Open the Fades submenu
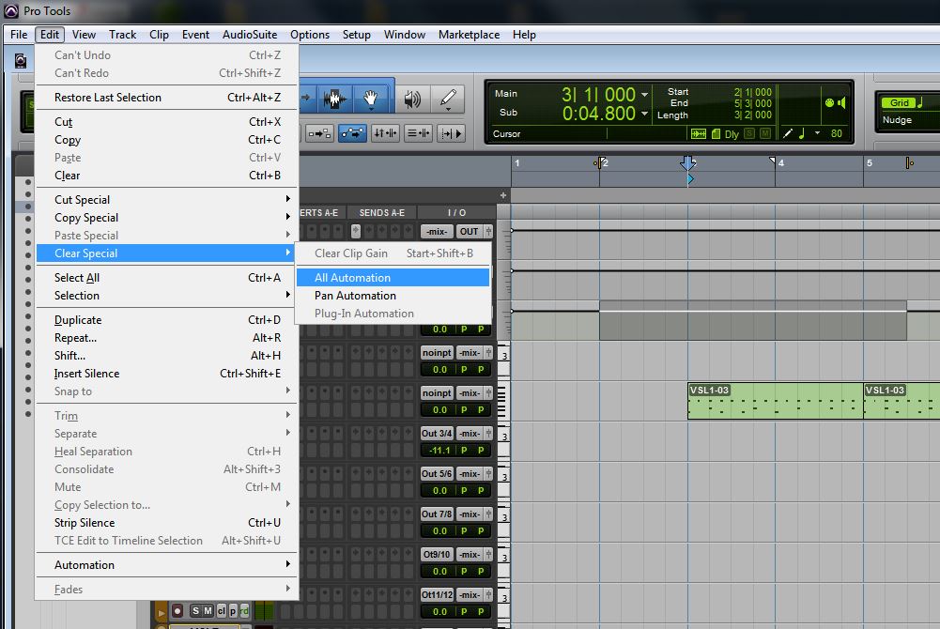The height and width of the screenshot is (629, 940). (166, 590)
